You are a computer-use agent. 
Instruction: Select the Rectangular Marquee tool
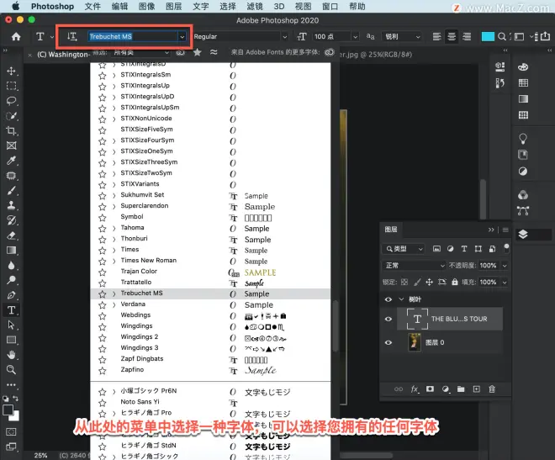(11, 86)
